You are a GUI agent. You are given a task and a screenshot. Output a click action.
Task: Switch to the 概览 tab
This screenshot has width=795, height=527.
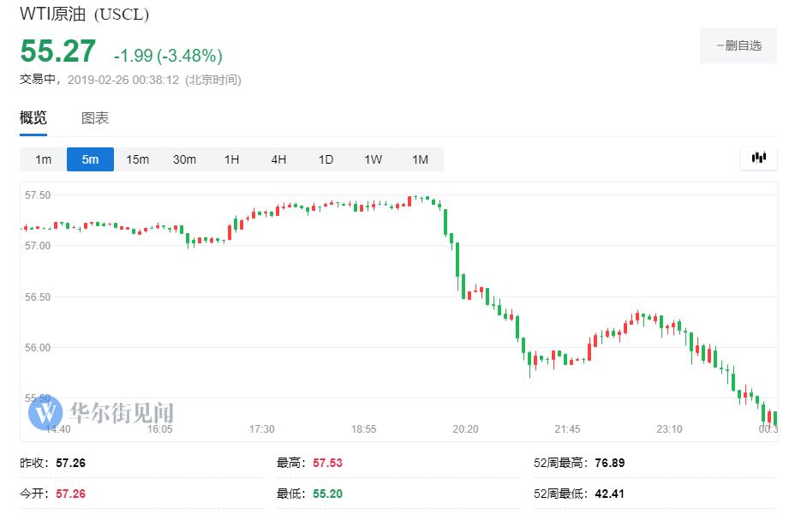(33, 118)
